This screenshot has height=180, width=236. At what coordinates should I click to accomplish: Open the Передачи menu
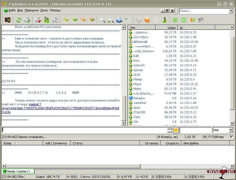32,11
